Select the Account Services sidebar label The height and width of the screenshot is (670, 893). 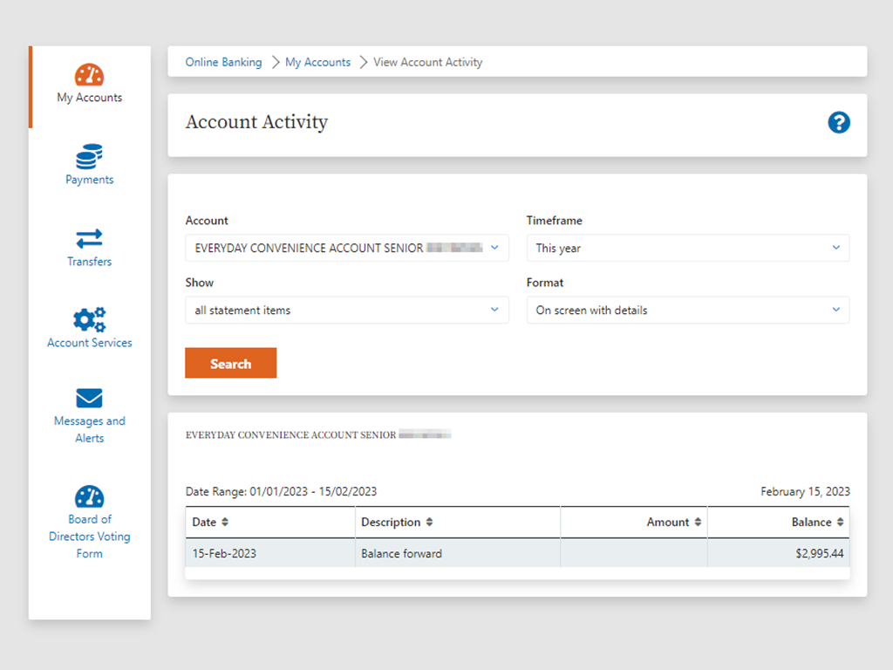tap(90, 342)
